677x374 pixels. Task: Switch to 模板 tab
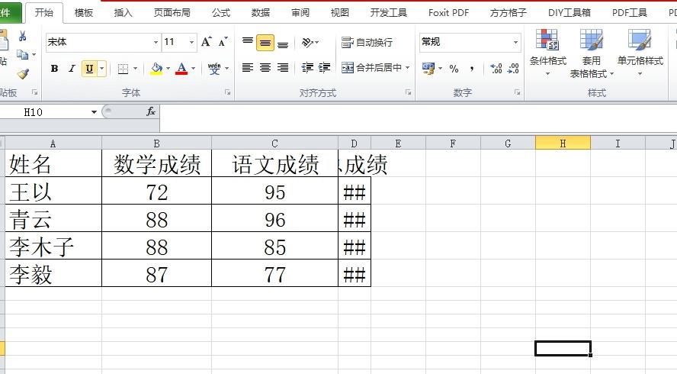(84, 13)
